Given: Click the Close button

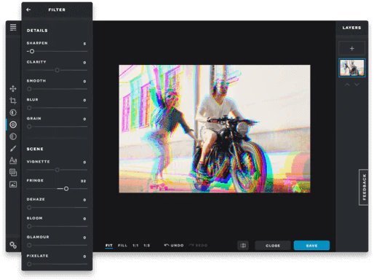Looking at the screenshot, I should pyautogui.click(x=273, y=246).
